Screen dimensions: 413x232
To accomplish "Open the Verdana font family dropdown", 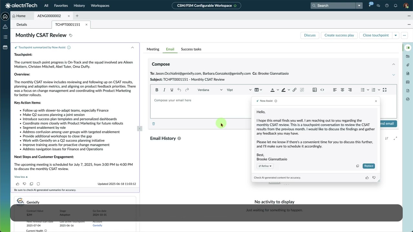I will point(208,90).
